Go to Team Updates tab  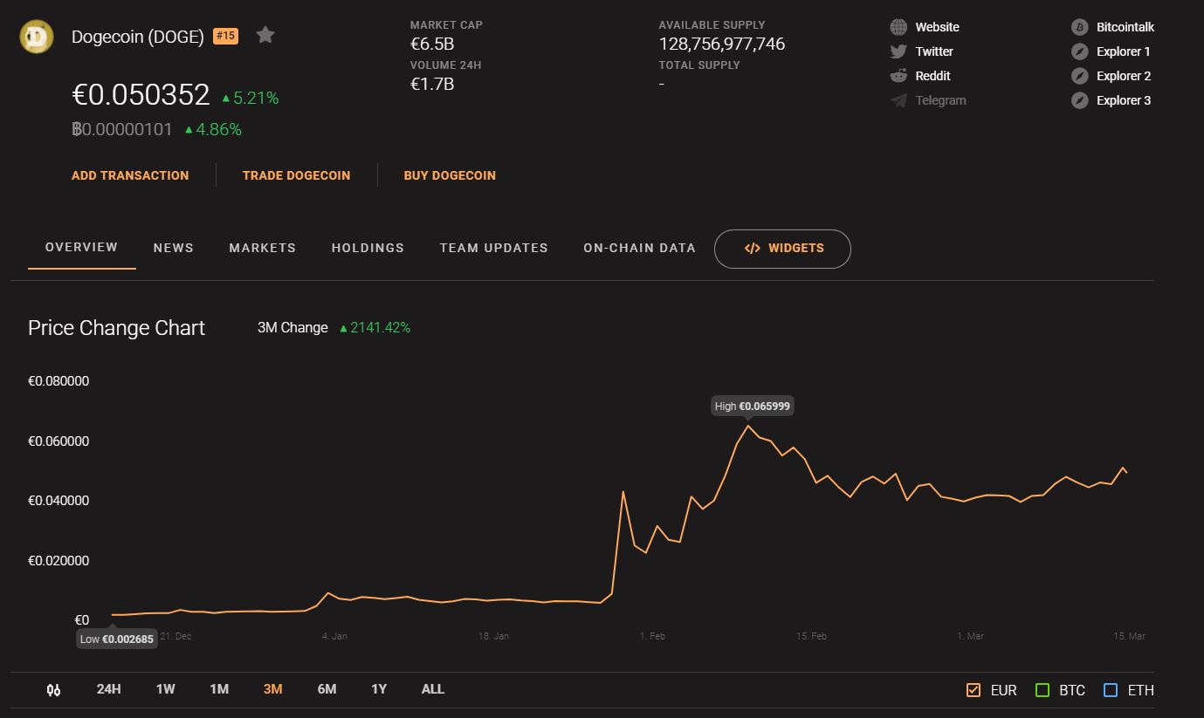(494, 249)
